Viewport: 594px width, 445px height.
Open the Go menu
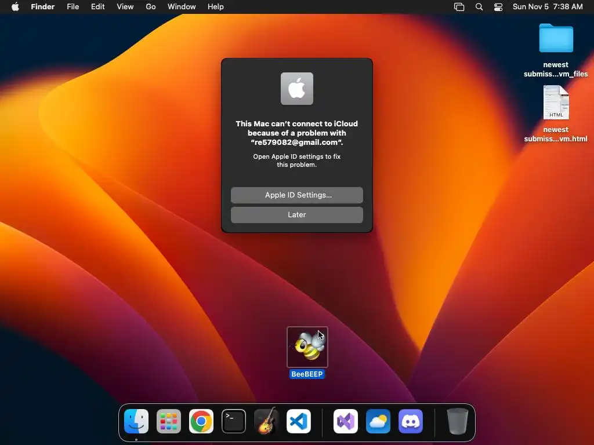tap(151, 7)
